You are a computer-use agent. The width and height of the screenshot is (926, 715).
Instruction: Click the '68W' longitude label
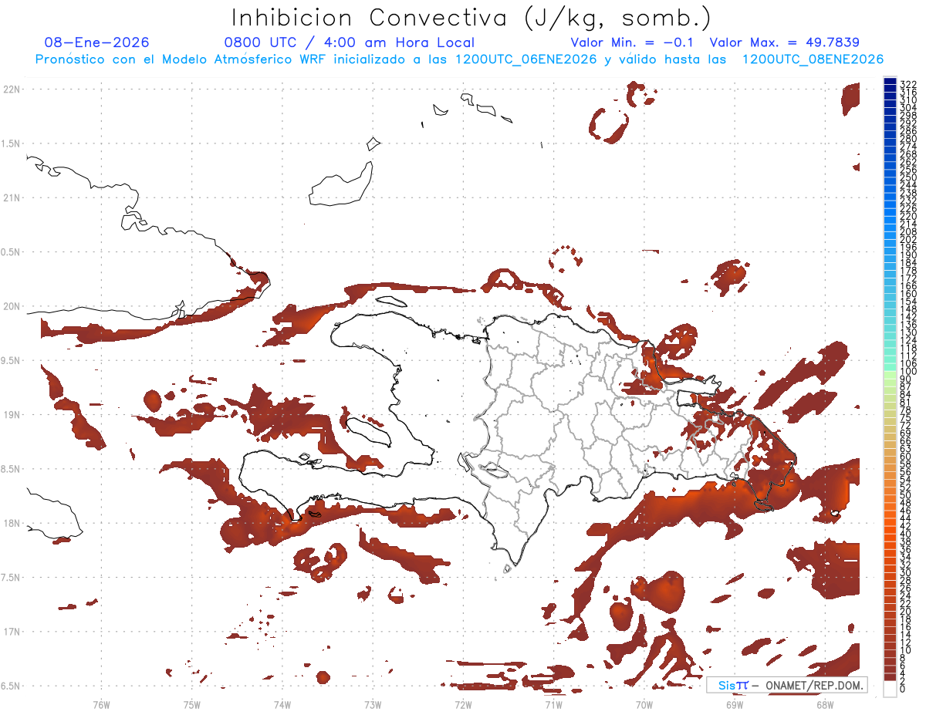pyautogui.click(x=825, y=704)
